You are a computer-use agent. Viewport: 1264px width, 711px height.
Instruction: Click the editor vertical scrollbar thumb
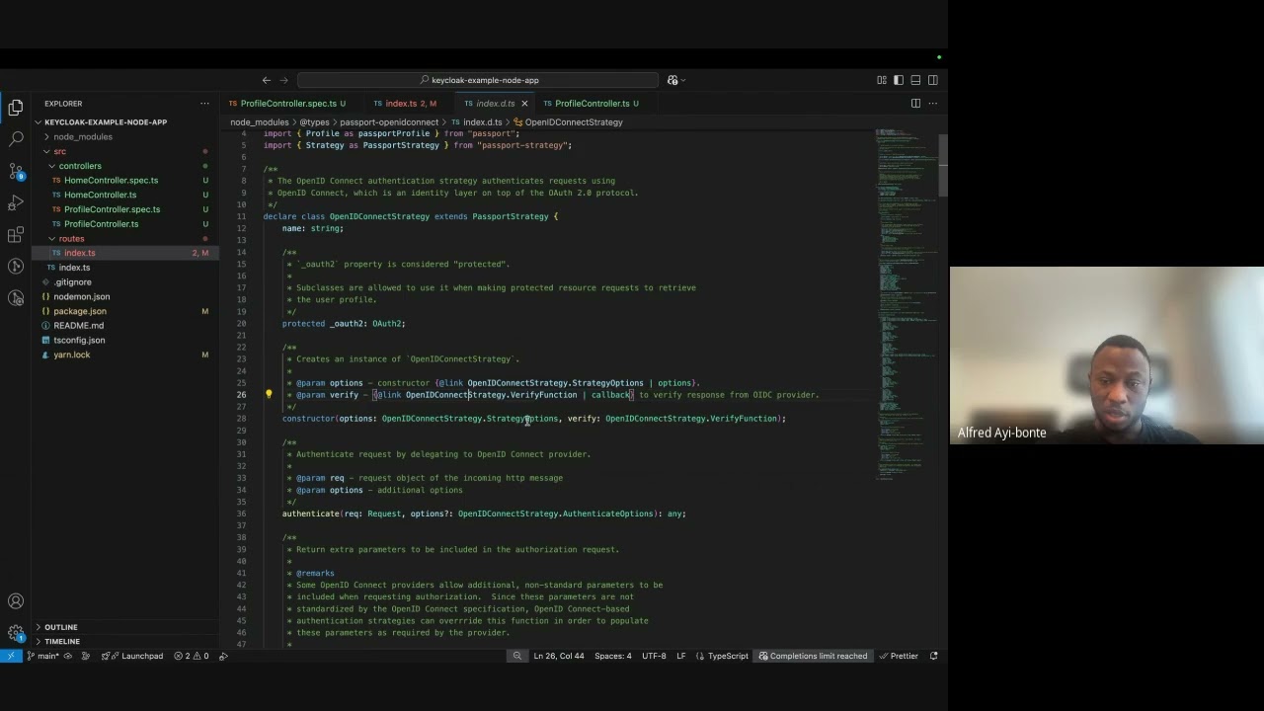pos(943,165)
